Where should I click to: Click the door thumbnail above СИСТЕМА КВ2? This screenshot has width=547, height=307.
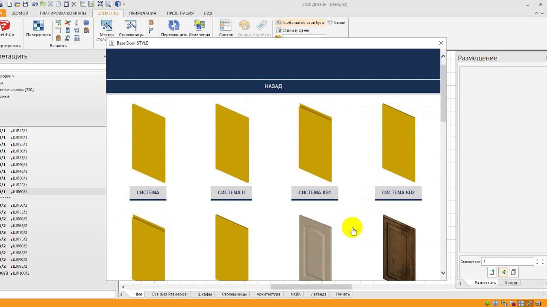click(x=398, y=143)
